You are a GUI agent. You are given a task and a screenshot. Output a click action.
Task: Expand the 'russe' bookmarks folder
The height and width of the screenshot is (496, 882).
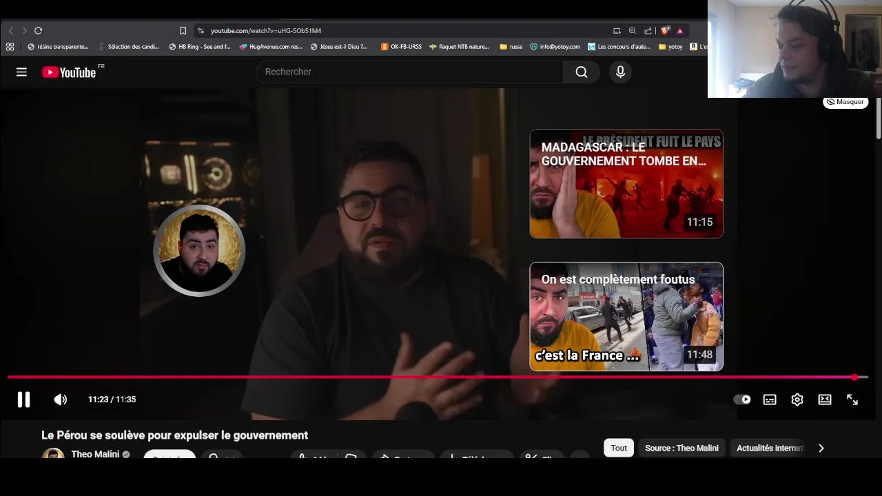[511, 47]
